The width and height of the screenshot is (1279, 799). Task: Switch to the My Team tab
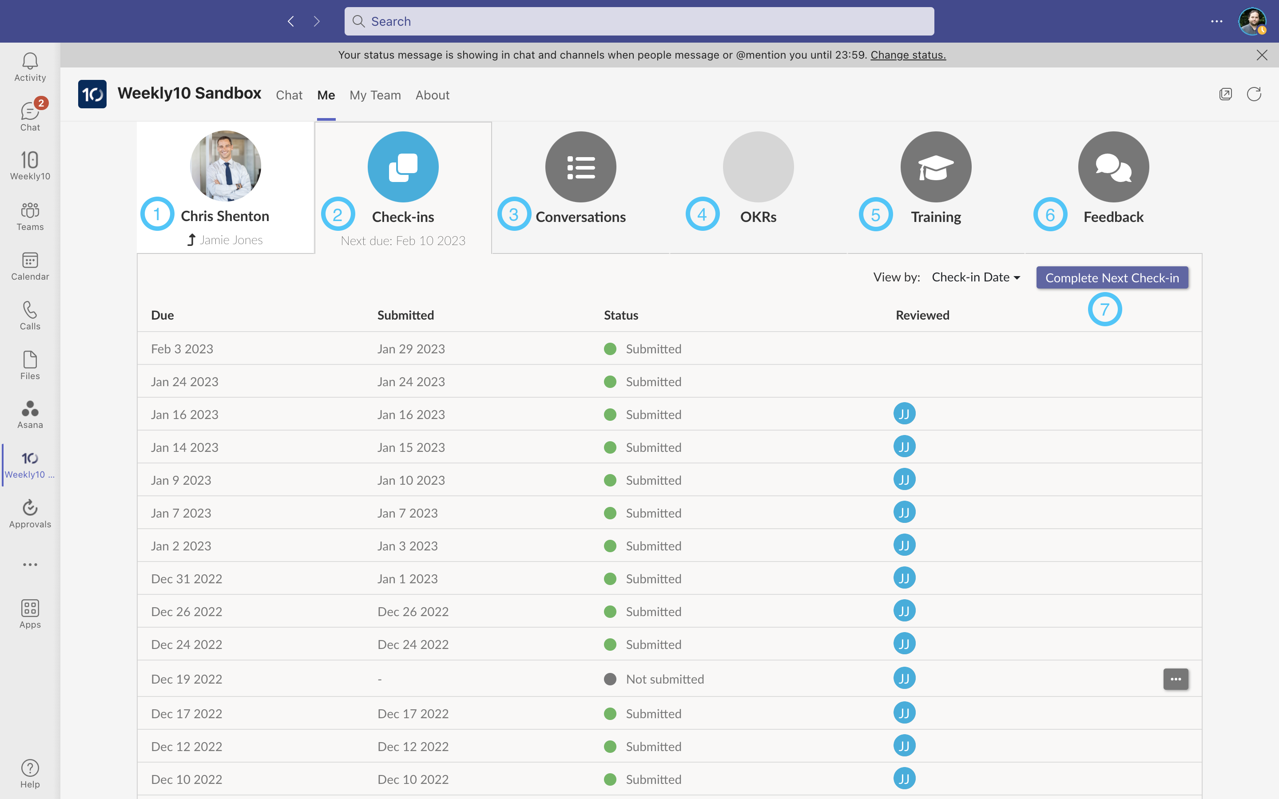(x=375, y=95)
